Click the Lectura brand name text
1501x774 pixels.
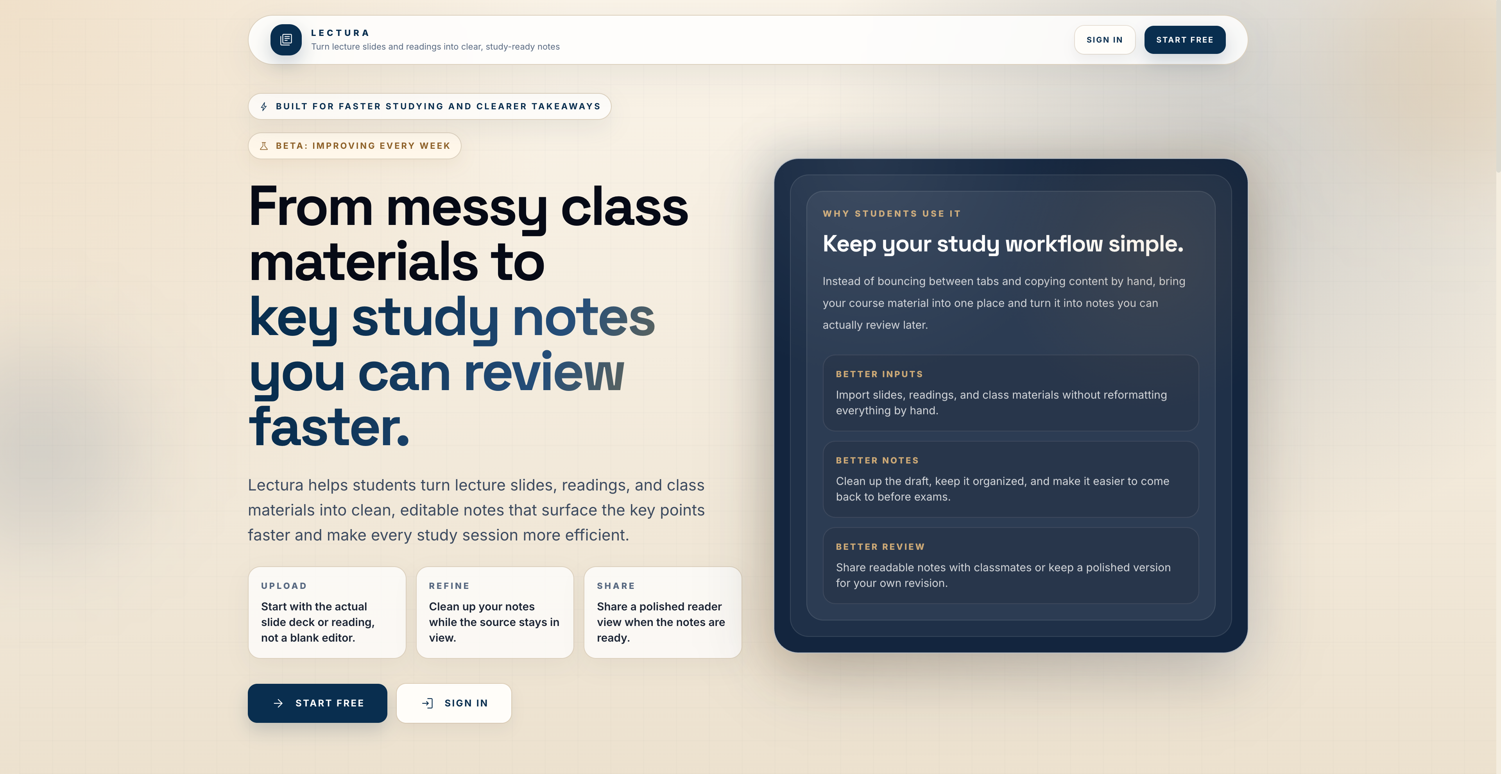[x=340, y=33]
